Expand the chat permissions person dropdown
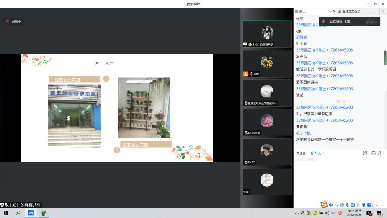This screenshot has width=387, height=218. pos(381,153)
